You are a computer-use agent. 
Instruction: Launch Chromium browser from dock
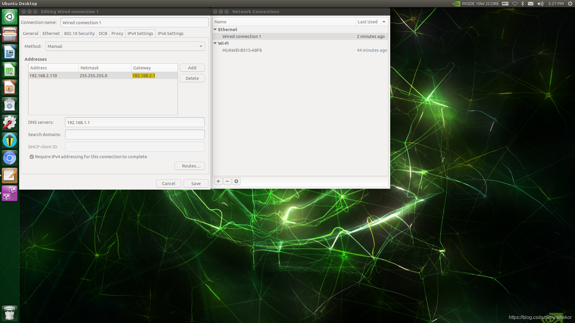click(10, 158)
